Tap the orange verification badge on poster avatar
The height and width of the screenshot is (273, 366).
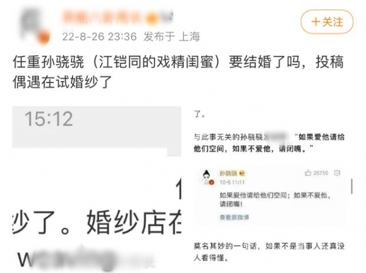coord(43,38)
